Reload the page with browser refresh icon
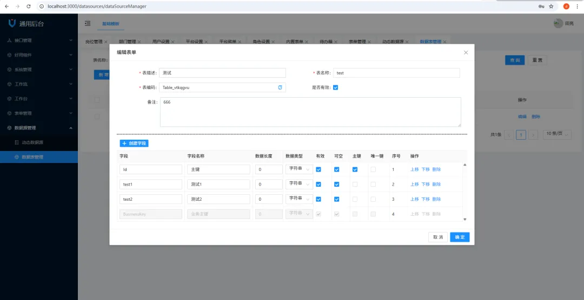Image resolution: width=584 pixels, height=300 pixels. point(29,6)
